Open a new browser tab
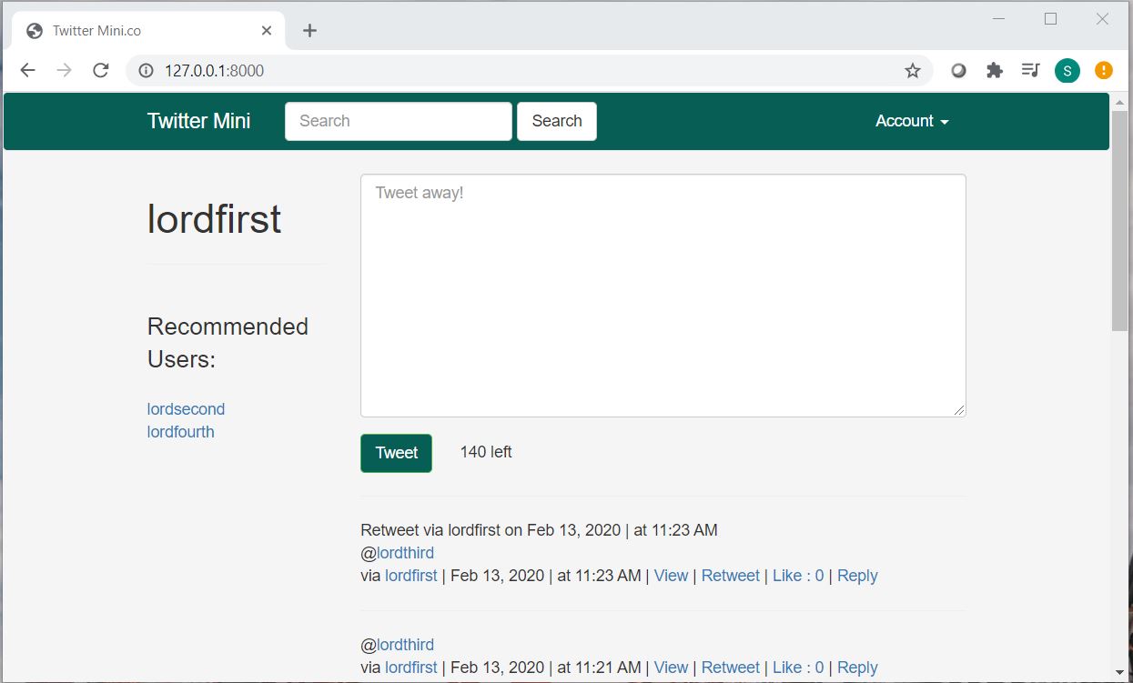Image resolution: width=1133 pixels, height=683 pixels. (309, 30)
